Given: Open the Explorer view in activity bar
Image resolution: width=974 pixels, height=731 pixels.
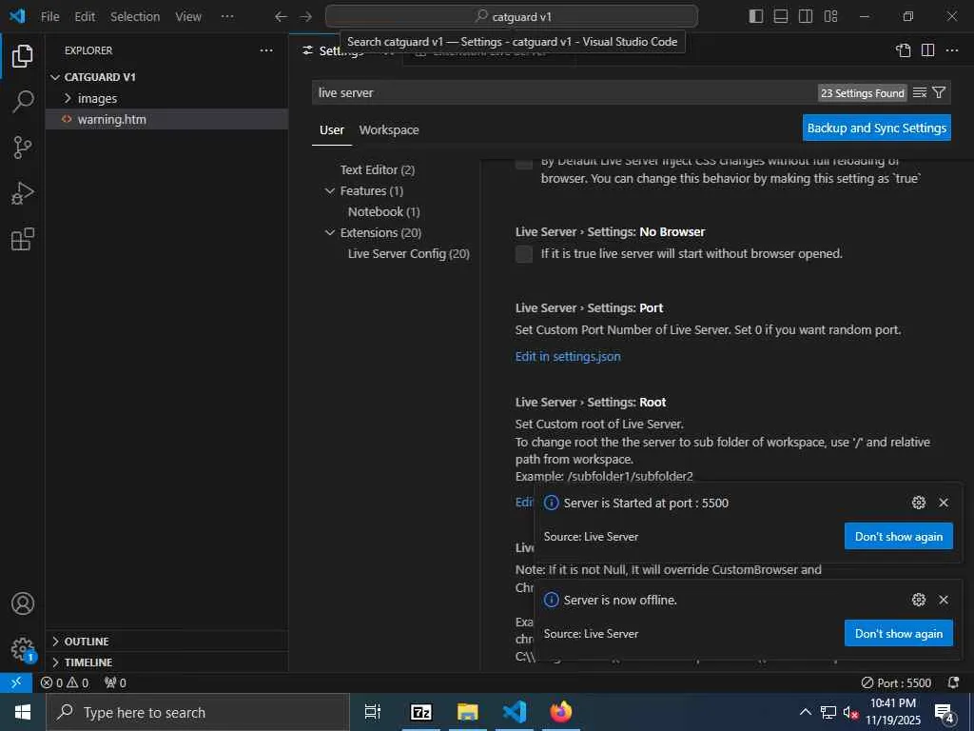Looking at the screenshot, I should point(23,56).
